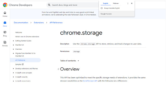Expand the Table of contents dropdown

[78, 61]
